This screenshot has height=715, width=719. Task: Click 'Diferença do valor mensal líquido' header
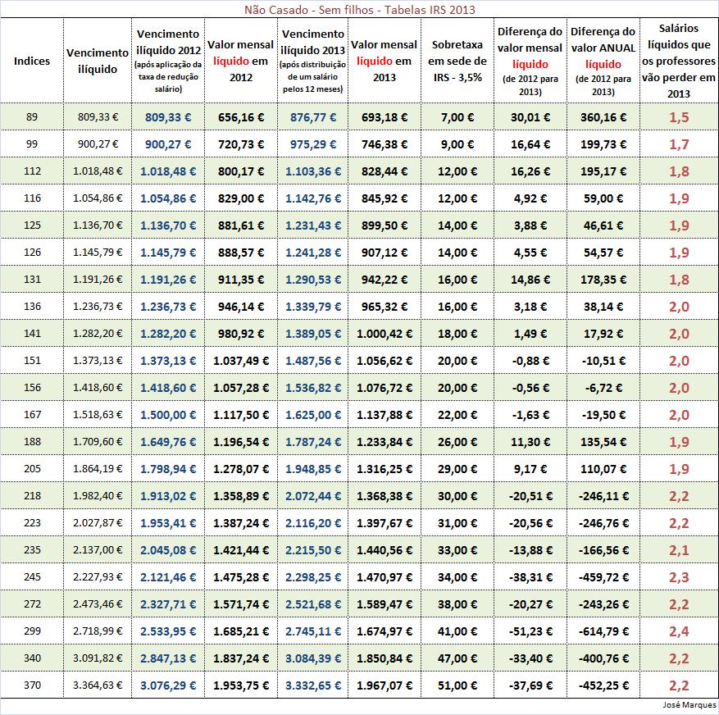pos(530,61)
